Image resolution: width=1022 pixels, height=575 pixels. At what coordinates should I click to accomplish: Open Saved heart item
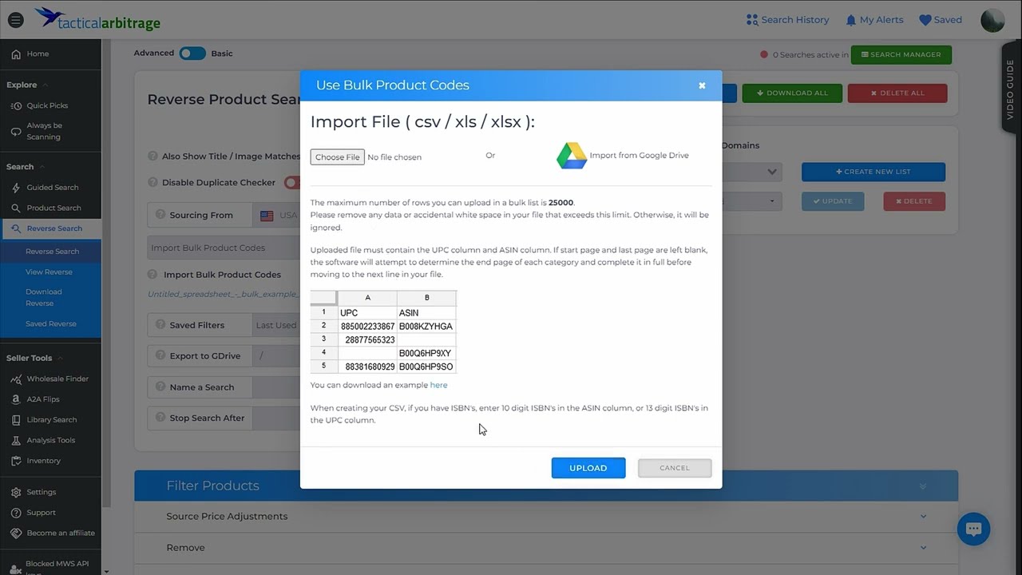click(941, 20)
